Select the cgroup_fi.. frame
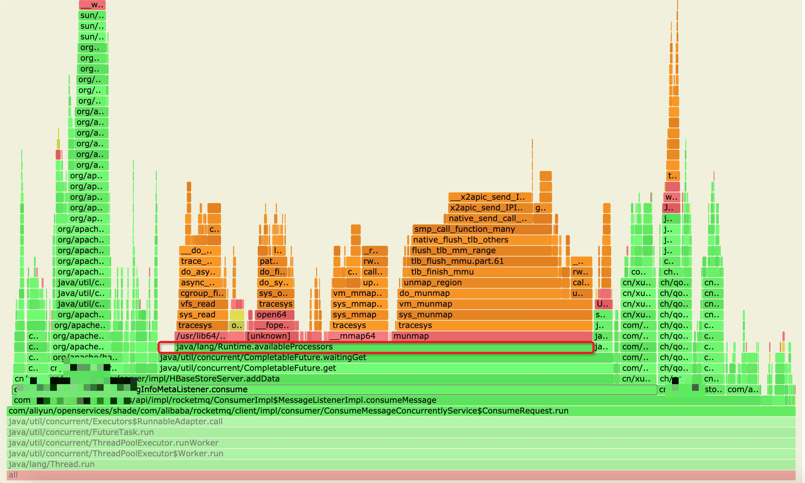This screenshot has height=483, width=805. point(203,293)
